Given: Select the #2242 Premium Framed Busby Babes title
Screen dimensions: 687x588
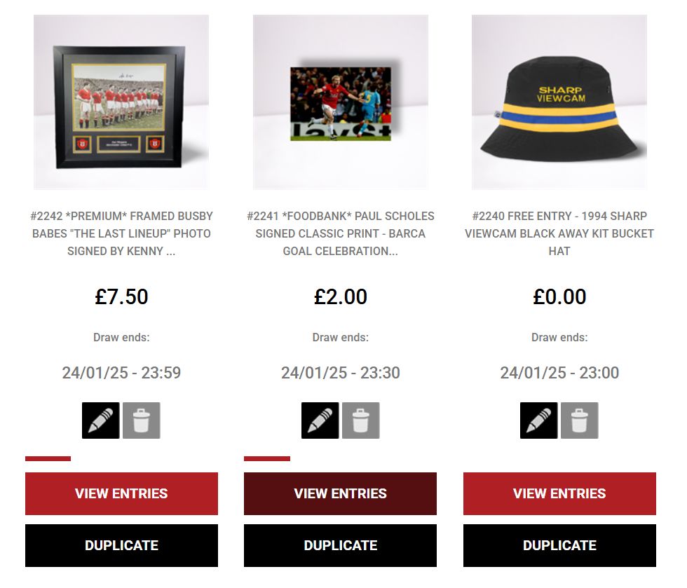Looking at the screenshot, I should (121, 233).
